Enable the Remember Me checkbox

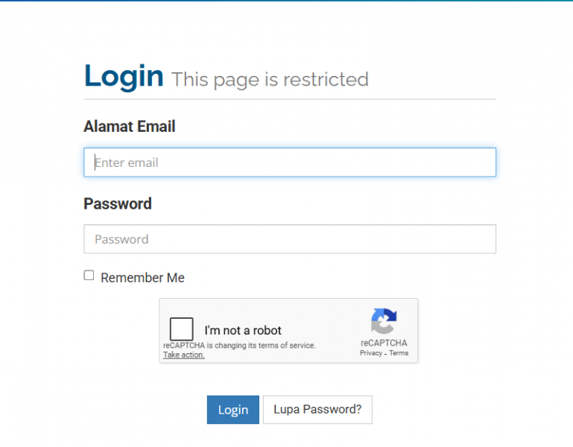click(89, 276)
